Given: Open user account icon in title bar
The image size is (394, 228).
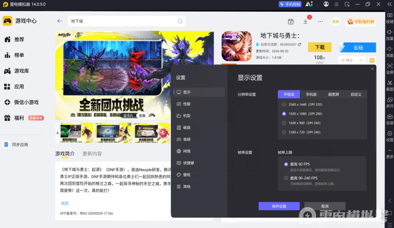Looking at the screenshot, I should point(326,4).
